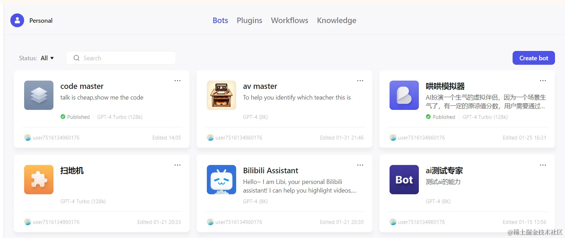Viewport: 565px width, 238px height.
Task: Open the av master cassette desk icon
Action: coord(221,95)
